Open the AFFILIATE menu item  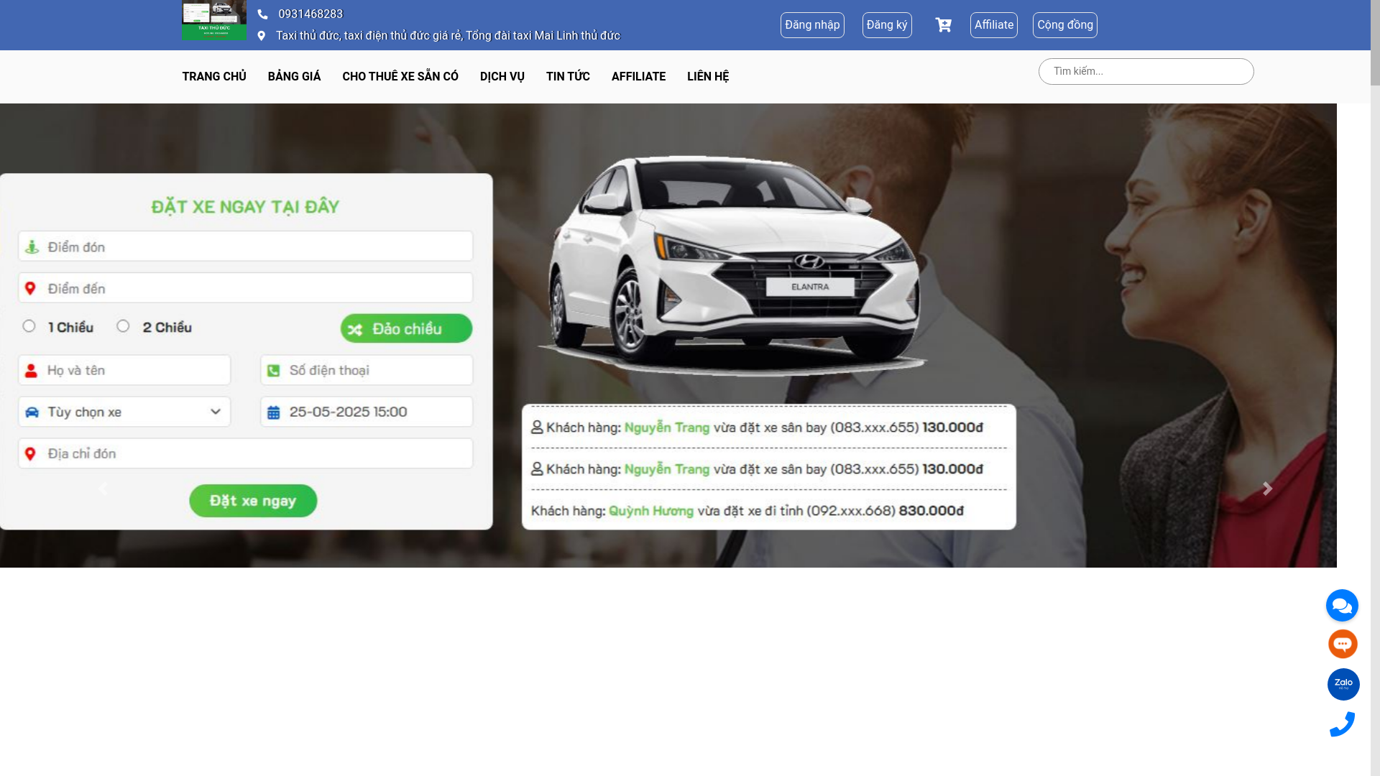pos(638,77)
